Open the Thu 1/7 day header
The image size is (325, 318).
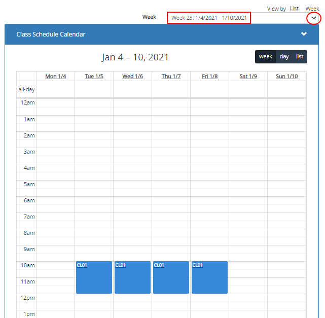pyautogui.click(x=171, y=77)
